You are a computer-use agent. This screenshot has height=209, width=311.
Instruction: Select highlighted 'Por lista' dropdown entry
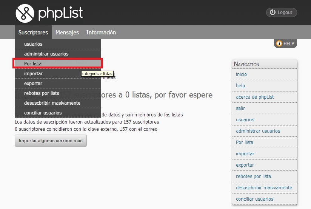pos(33,64)
